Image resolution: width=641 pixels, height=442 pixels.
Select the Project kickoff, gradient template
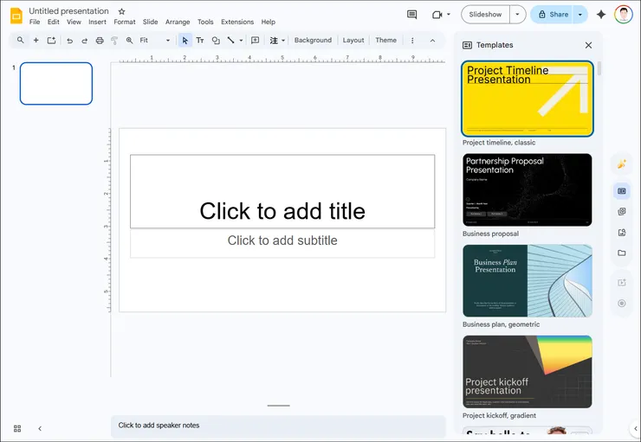(527, 371)
